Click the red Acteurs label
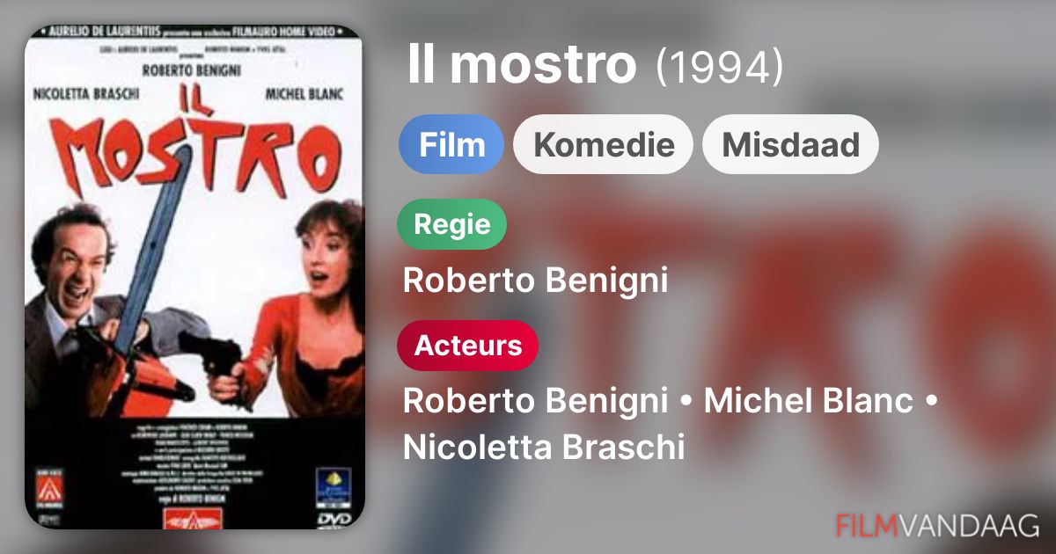Viewport: 1056px width, 554px height. [x=468, y=346]
